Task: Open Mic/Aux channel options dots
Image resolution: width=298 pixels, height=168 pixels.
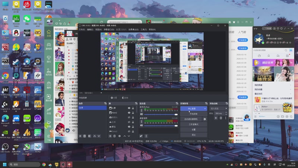Action: (142, 110)
